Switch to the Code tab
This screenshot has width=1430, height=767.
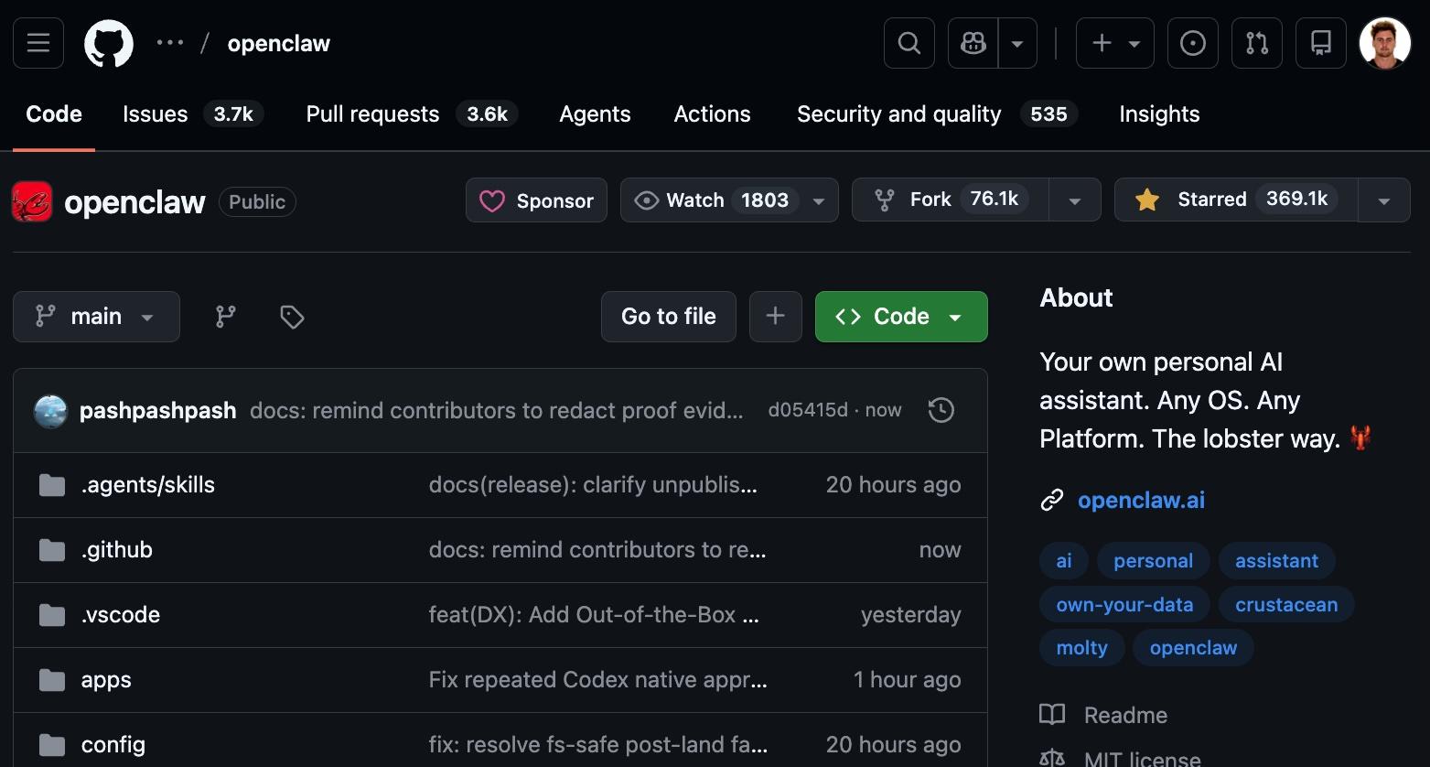[54, 114]
